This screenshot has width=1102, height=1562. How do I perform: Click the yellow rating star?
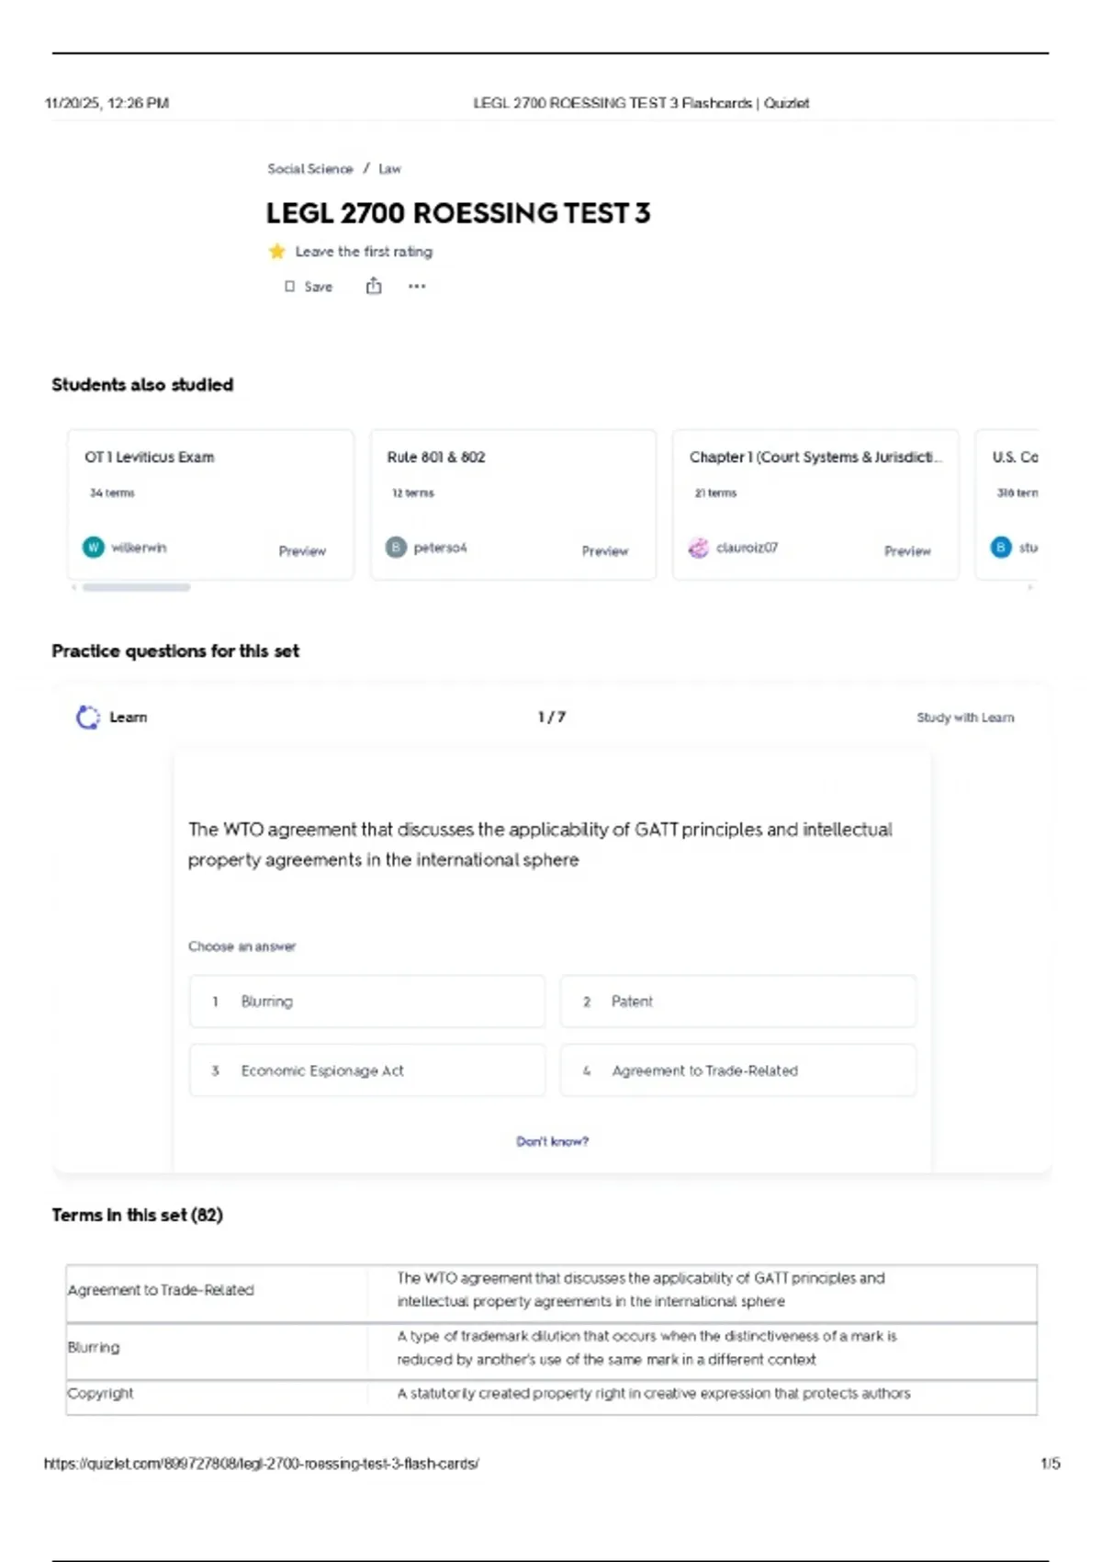point(276,252)
